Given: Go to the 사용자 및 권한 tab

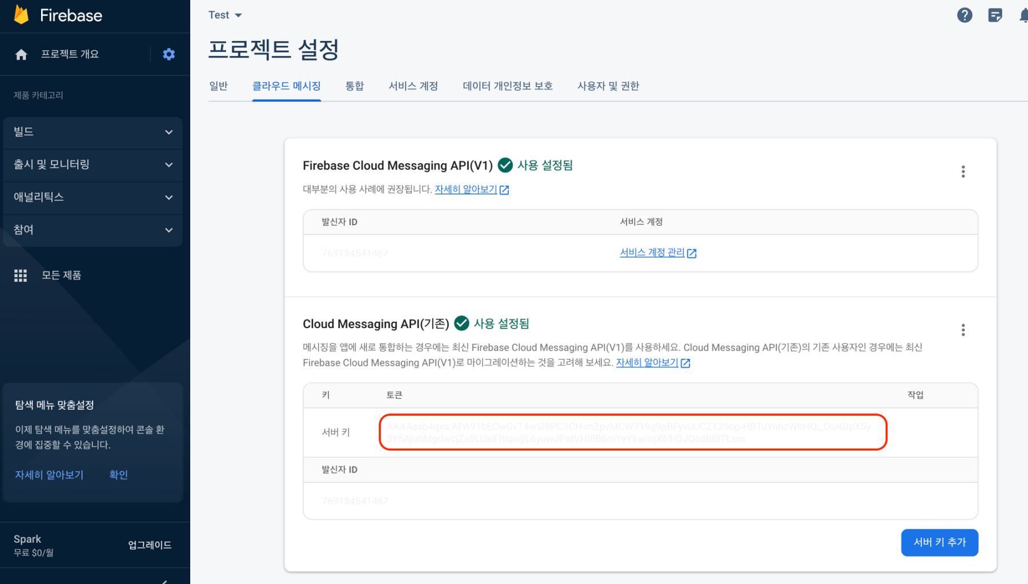Looking at the screenshot, I should coord(608,86).
